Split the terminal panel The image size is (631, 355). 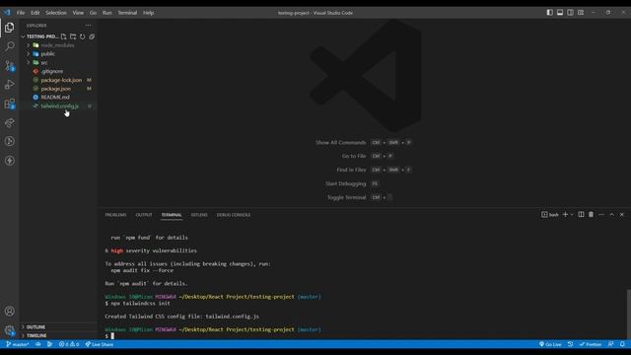[581, 215]
